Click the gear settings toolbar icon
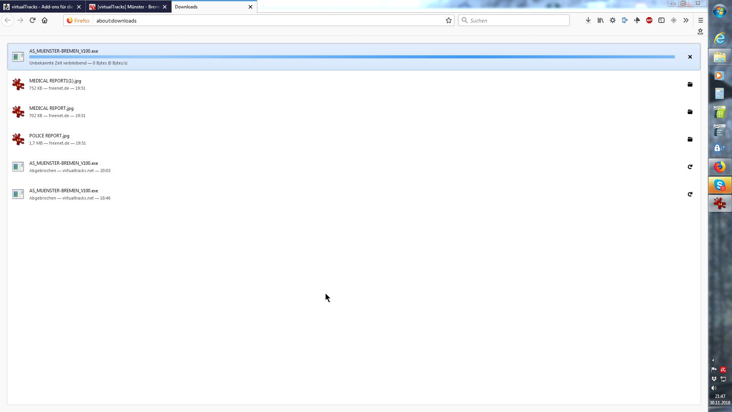Viewport: 732px width, 412px height. click(x=613, y=21)
